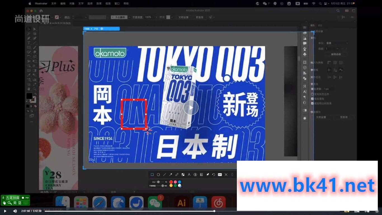This screenshot has height=215, width=382.
Task: Open the 帮助 menu
Action: coord(126,4)
